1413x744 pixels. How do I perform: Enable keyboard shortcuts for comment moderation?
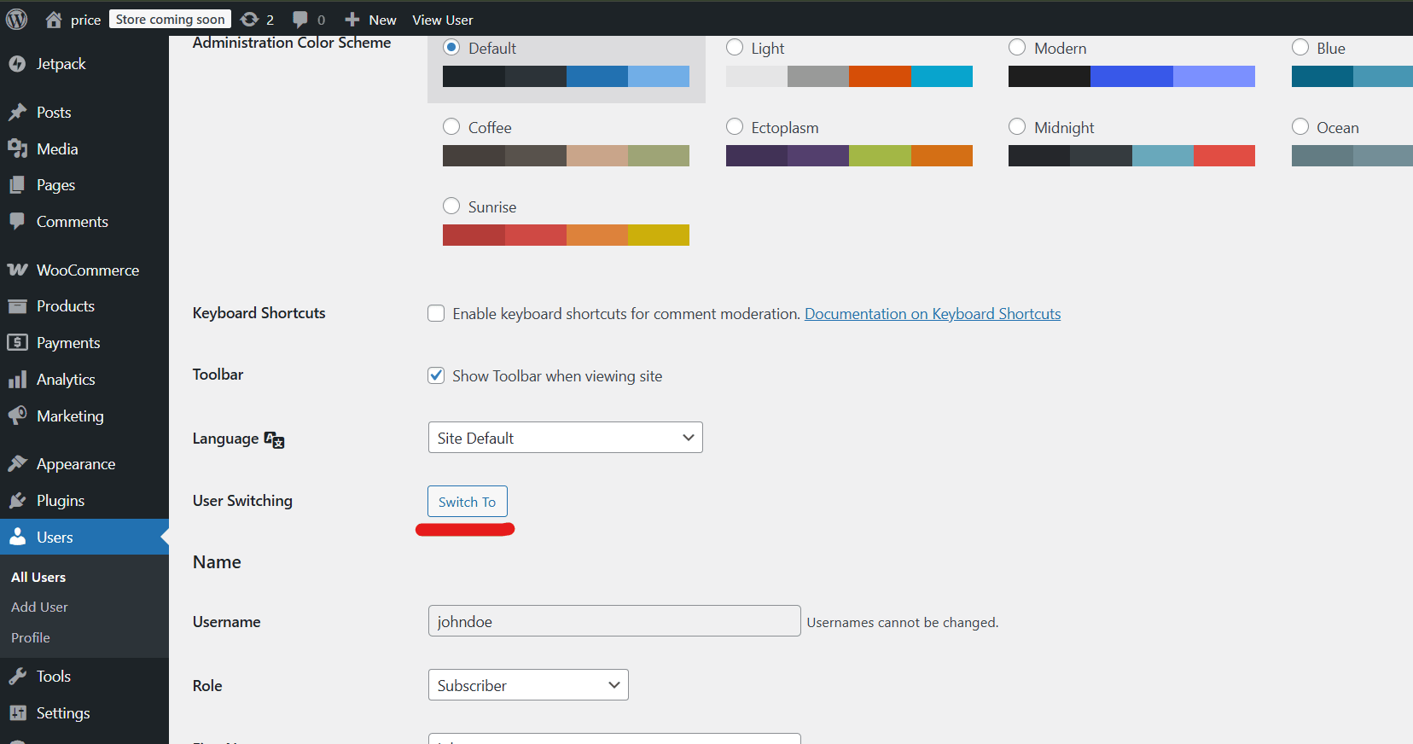(436, 314)
